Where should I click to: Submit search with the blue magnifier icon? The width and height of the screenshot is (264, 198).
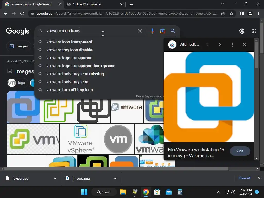173,31
